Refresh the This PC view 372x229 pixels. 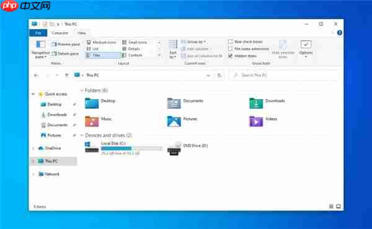(219, 76)
